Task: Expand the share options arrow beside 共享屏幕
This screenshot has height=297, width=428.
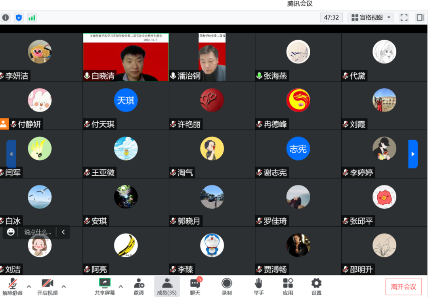Action: pos(120,286)
